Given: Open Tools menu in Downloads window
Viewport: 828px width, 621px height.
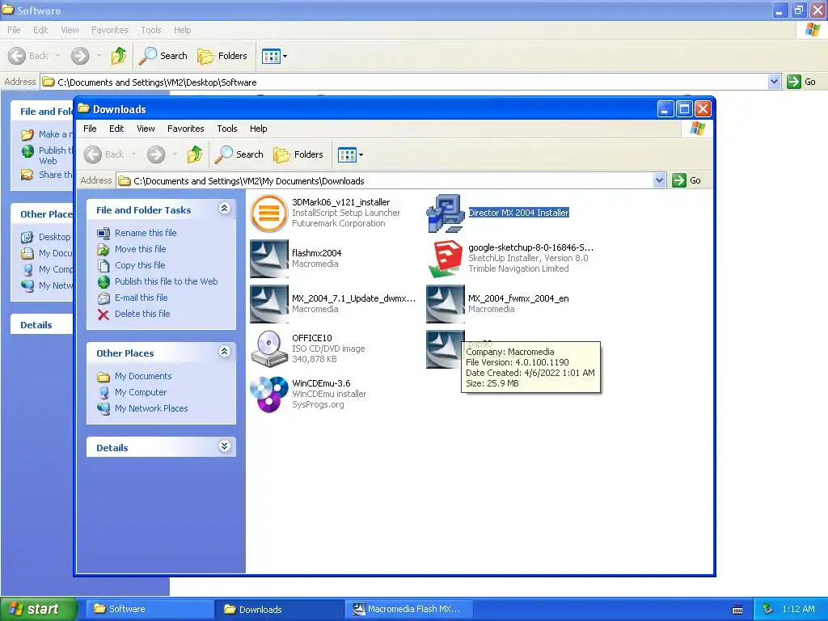Looking at the screenshot, I should tap(227, 129).
